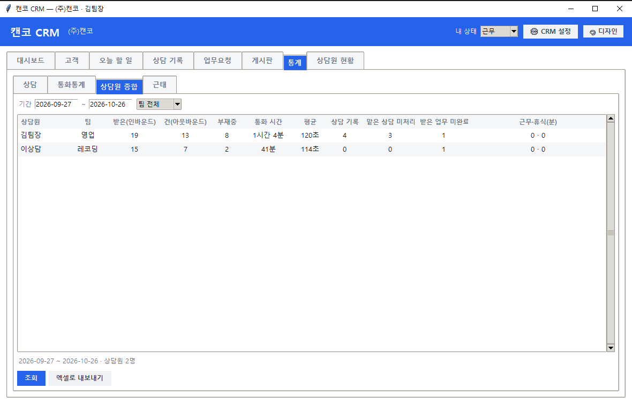Click the table scrollbar down arrow
Viewport: 632px width, 403px height.
[611, 348]
